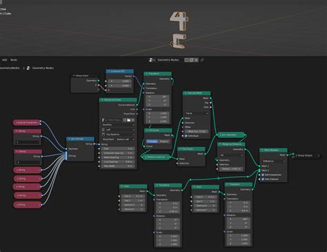Click Rotation X 180° field in bottom Transform
Screen dimensions: 327x252
[x=238, y=220]
